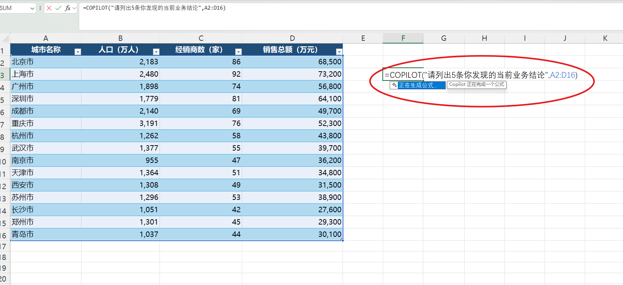Confirm the formula with the checkmark icon

[x=58, y=8]
